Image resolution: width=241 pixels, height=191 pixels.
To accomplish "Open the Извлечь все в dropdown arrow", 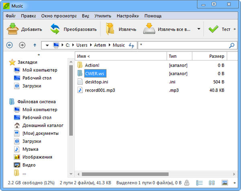I will (x=199, y=29).
